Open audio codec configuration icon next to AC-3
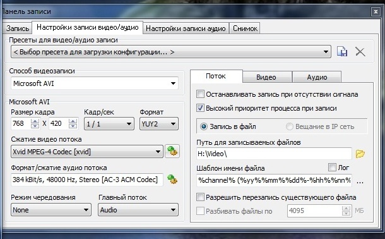The image size is (385, 239). tap(172, 180)
